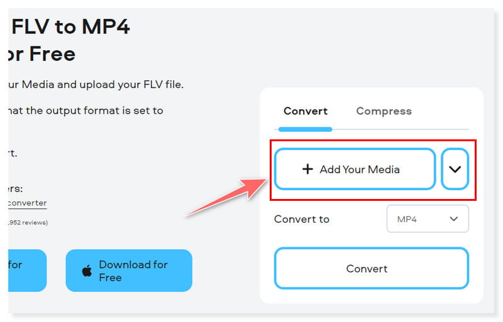Click the plus icon on Add Your Media
This screenshot has height=322, width=503.
[307, 169]
